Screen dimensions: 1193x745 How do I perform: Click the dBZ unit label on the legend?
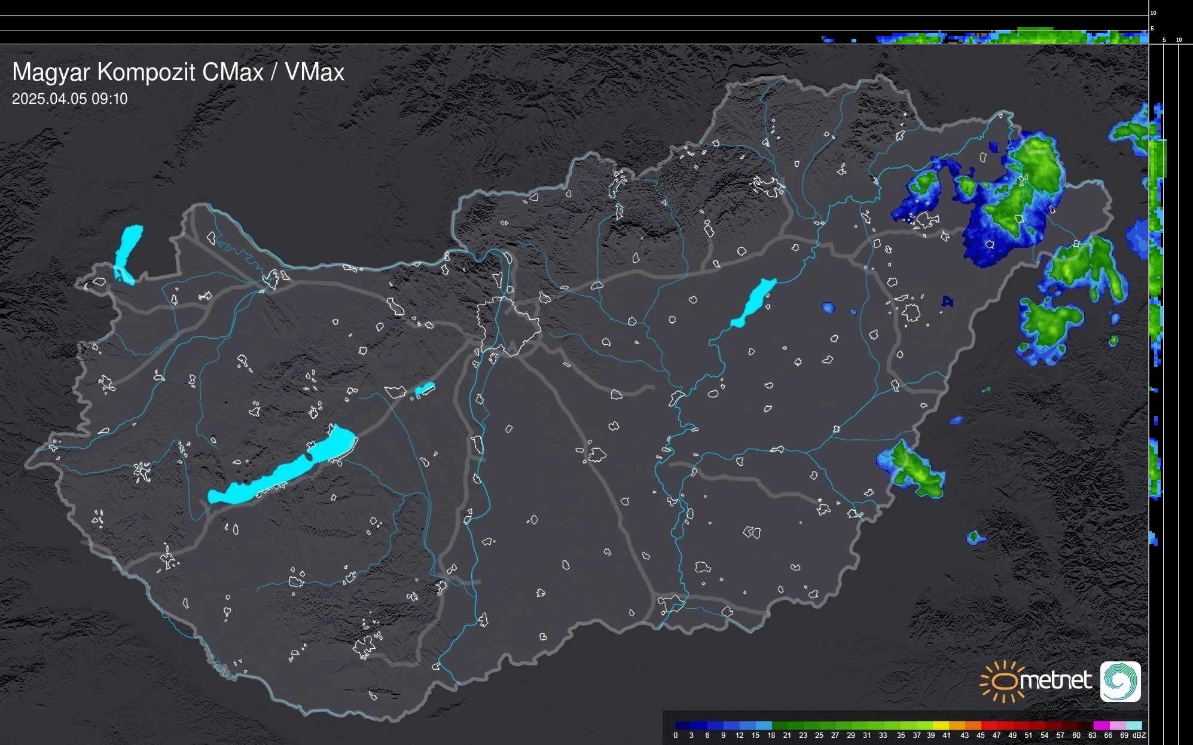coord(1139,735)
